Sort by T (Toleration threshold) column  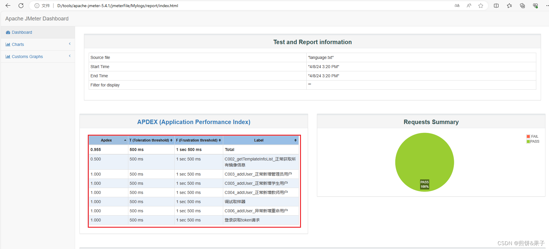[x=151, y=140]
